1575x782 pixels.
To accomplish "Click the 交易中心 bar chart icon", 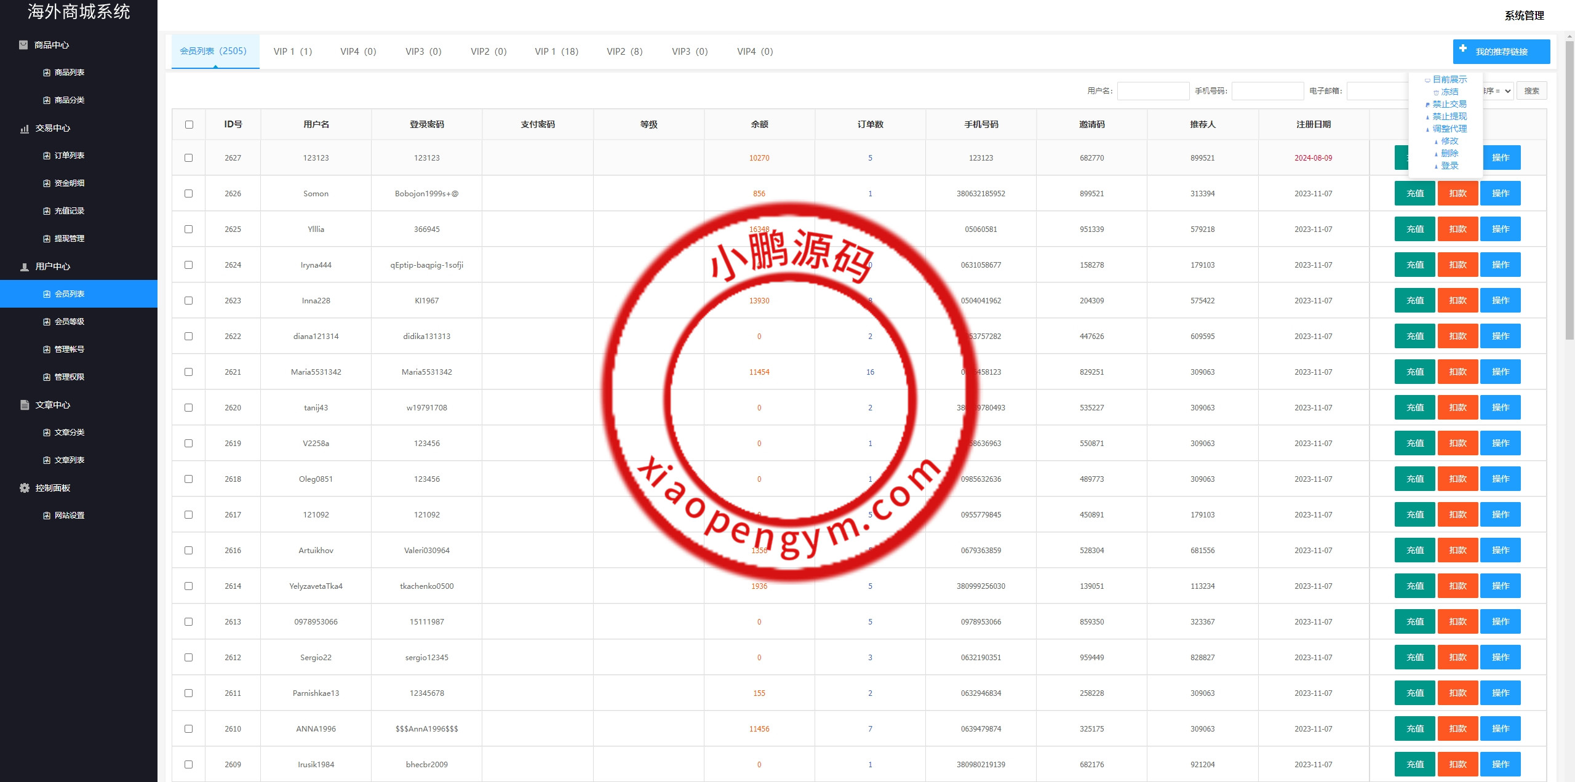I will coord(25,129).
